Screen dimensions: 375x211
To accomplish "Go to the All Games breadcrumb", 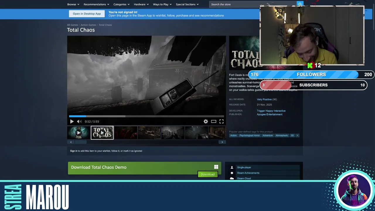I will click(72, 25).
